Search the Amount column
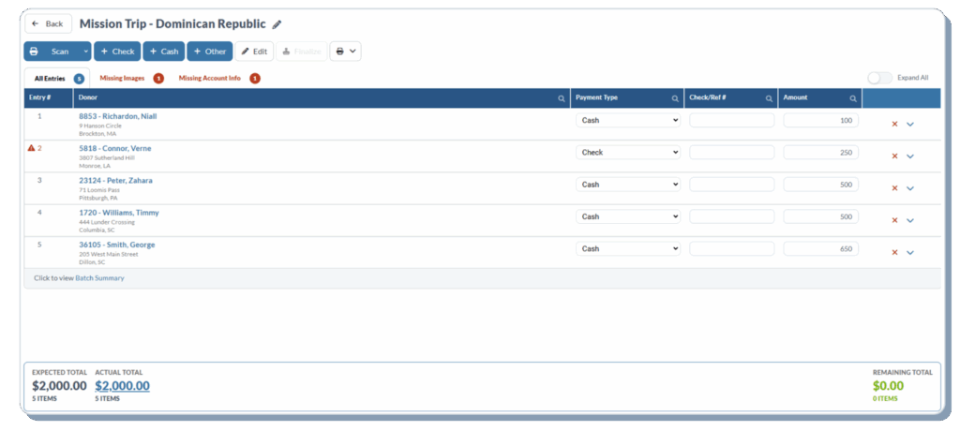This screenshot has height=431, width=960. pyautogui.click(x=853, y=98)
